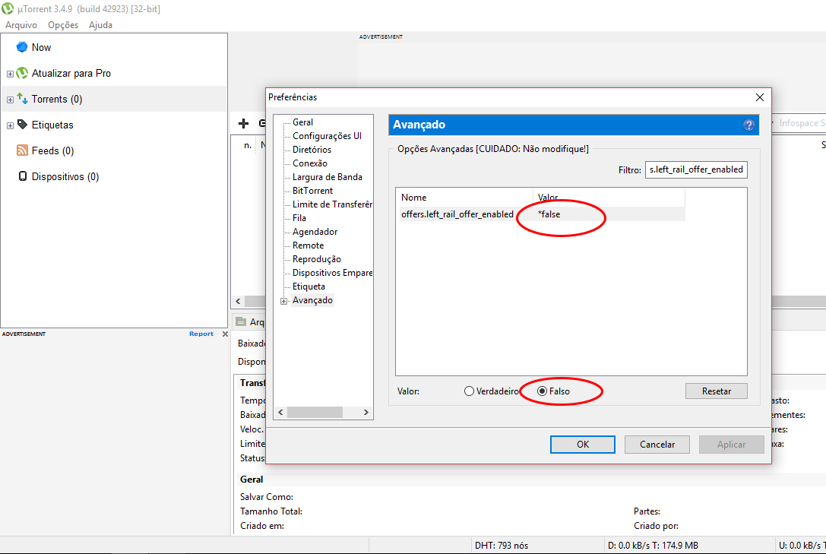Go to the Conexão preferences page
The width and height of the screenshot is (826, 554).
click(310, 163)
